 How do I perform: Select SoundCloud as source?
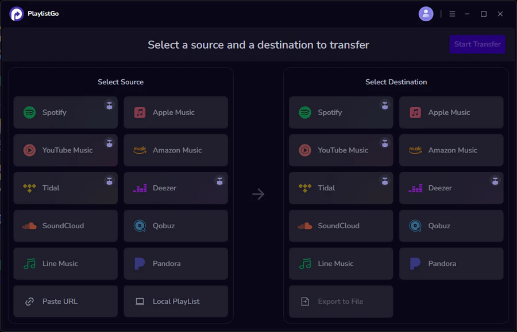click(65, 226)
